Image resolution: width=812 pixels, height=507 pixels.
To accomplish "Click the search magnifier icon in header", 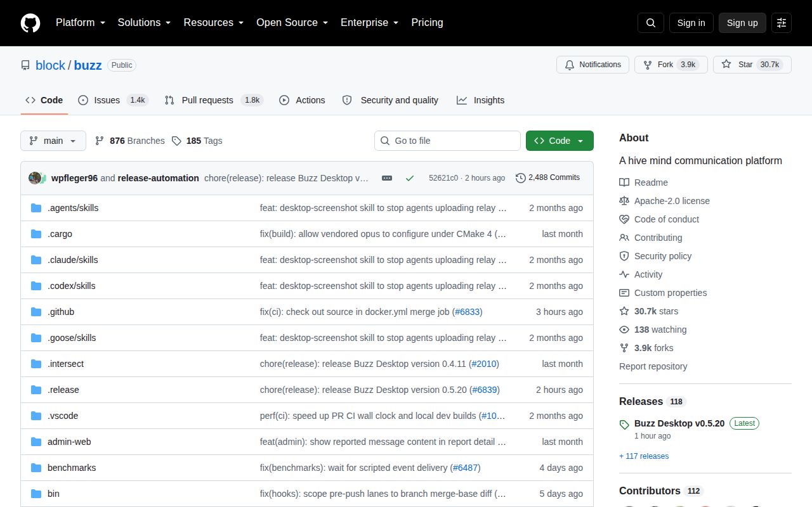I will 651,23.
